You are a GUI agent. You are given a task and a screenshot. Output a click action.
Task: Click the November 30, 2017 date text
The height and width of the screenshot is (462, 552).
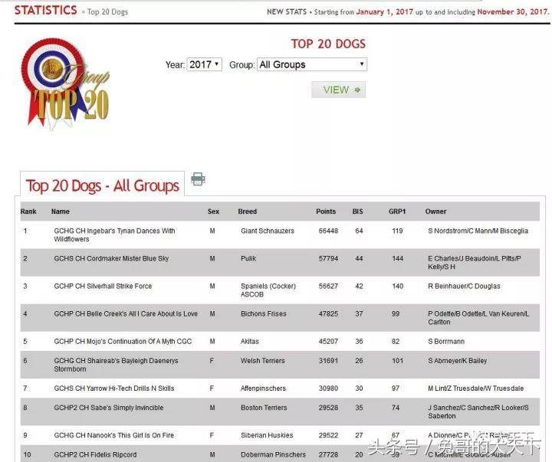click(x=513, y=11)
